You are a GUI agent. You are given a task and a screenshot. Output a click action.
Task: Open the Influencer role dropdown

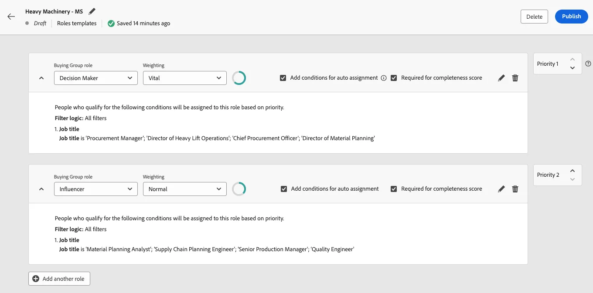pyautogui.click(x=96, y=189)
